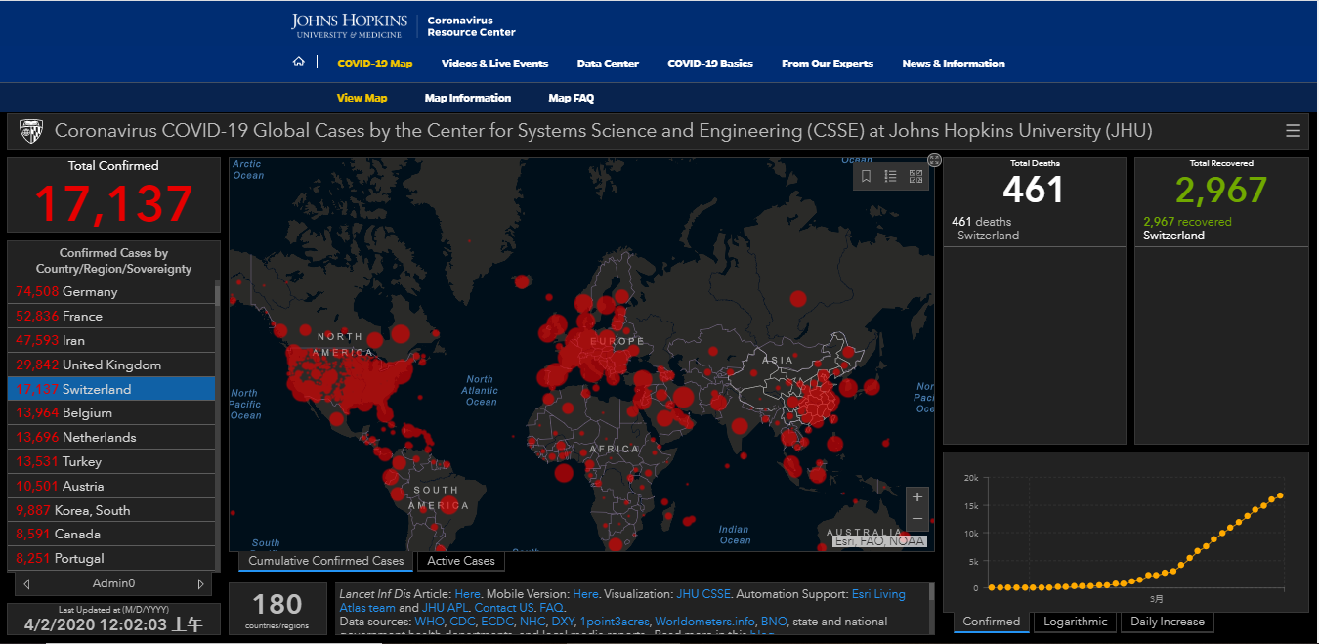Image resolution: width=1319 pixels, height=644 pixels.
Task: Open the Mobile Version Here link
Action: click(585, 593)
